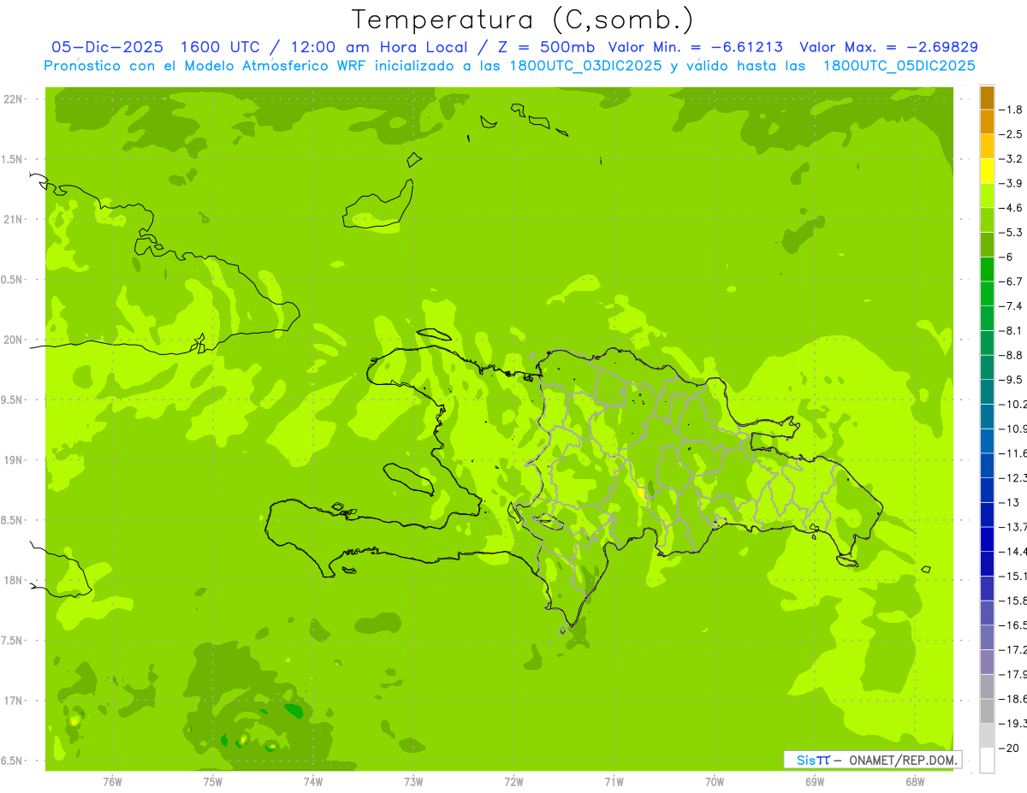Screen dimensions: 1027x793
Task: Click the title "Temperatura (C,somb.)"
Action: 523,20
